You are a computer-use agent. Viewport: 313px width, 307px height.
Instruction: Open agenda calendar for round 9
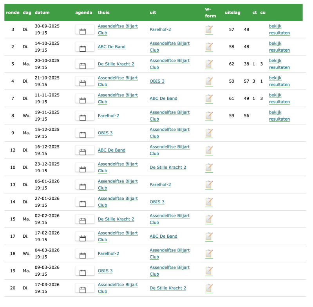pyautogui.click(x=83, y=135)
